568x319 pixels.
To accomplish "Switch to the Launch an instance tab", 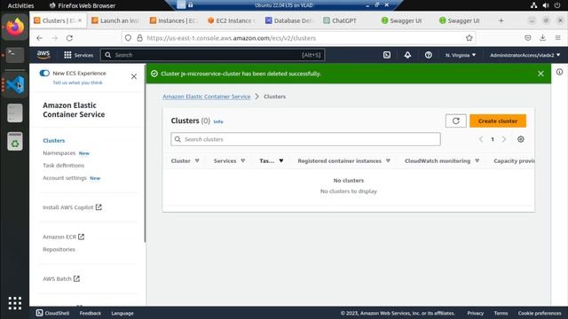I will pos(115,20).
